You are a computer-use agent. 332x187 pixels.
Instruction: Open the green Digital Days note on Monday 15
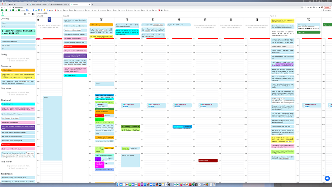pos(308,32)
